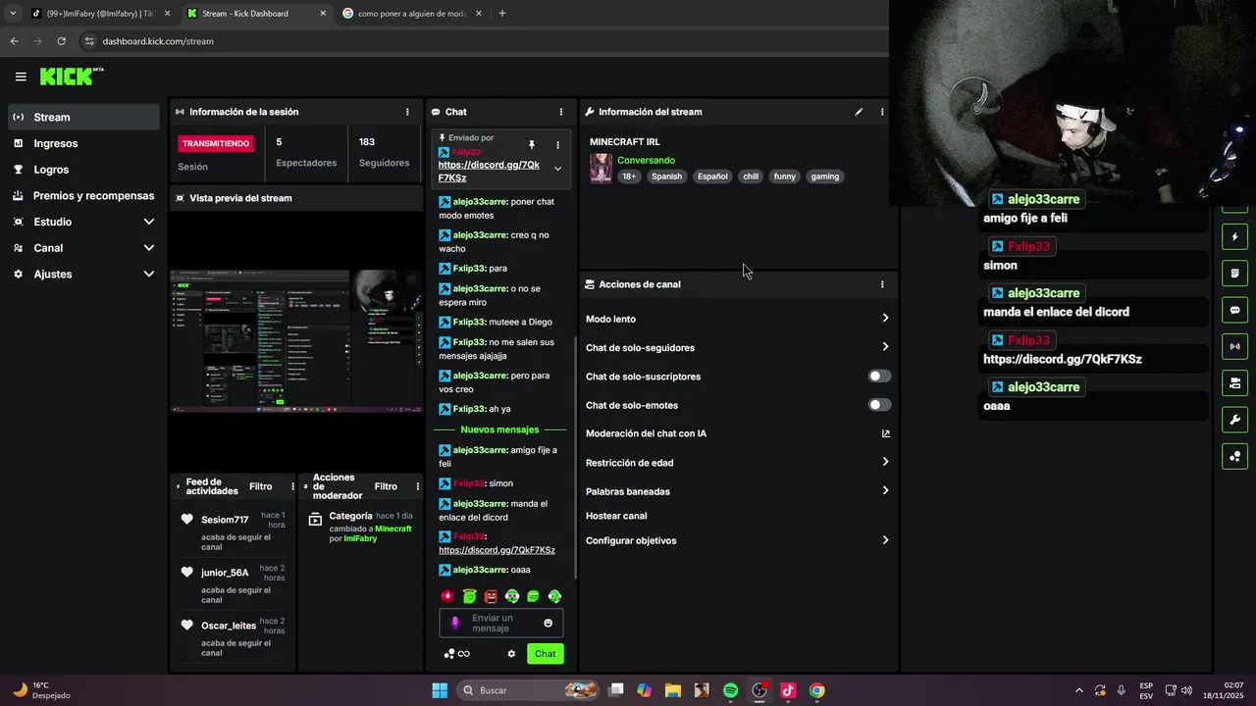This screenshot has height=706, width=1256.
Task: Open Chat de solo-seguidores settings arrow
Action: pos(885,347)
